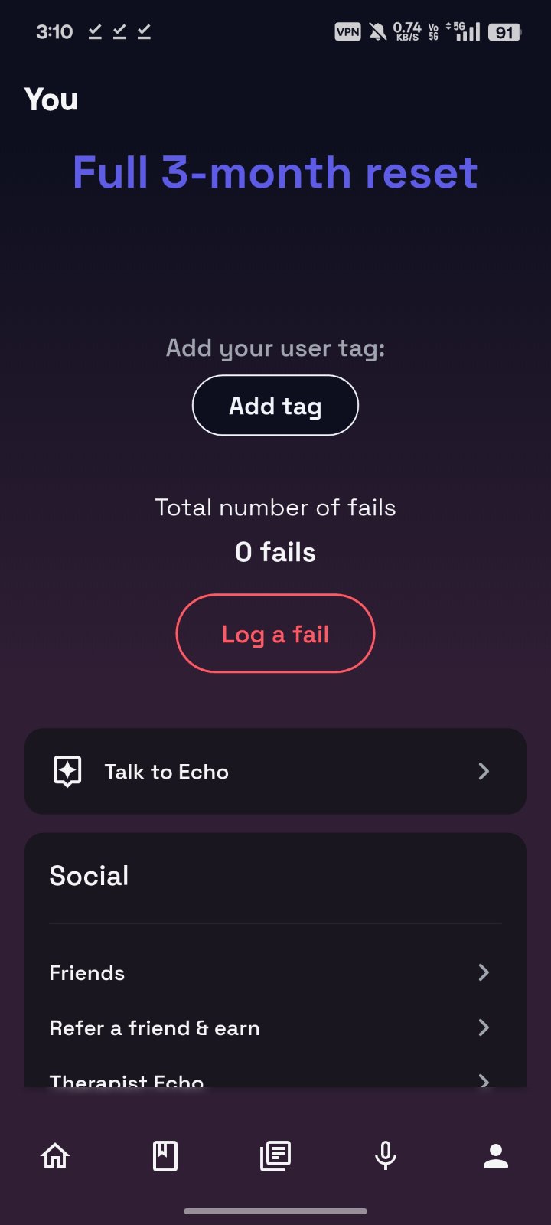551x1225 pixels.
Task: Select Refer a friend & earn
Action: pyautogui.click(x=155, y=1028)
